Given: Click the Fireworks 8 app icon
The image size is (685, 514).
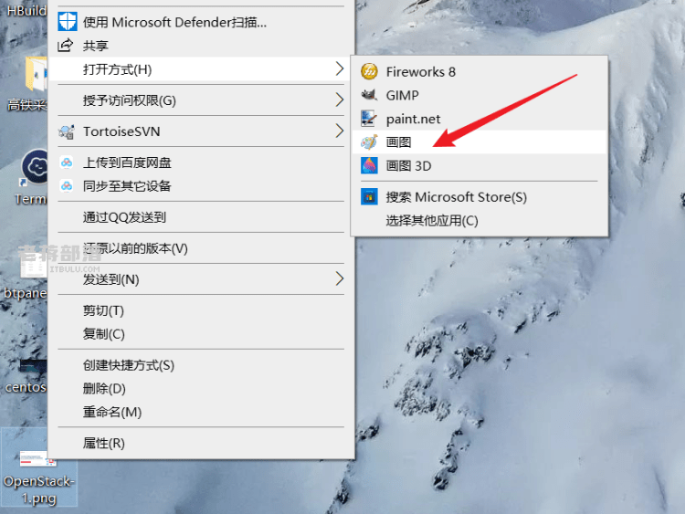Looking at the screenshot, I should point(369,71).
